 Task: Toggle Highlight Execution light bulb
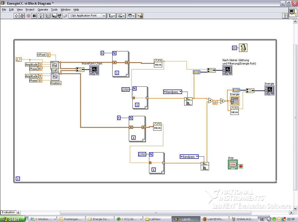point(41,16)
